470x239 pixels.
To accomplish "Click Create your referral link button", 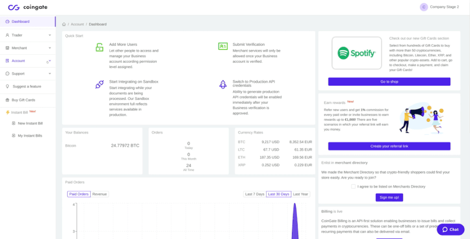I will [389, 146].
